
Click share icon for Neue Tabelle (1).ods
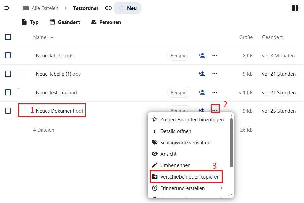tap(201, 74)
